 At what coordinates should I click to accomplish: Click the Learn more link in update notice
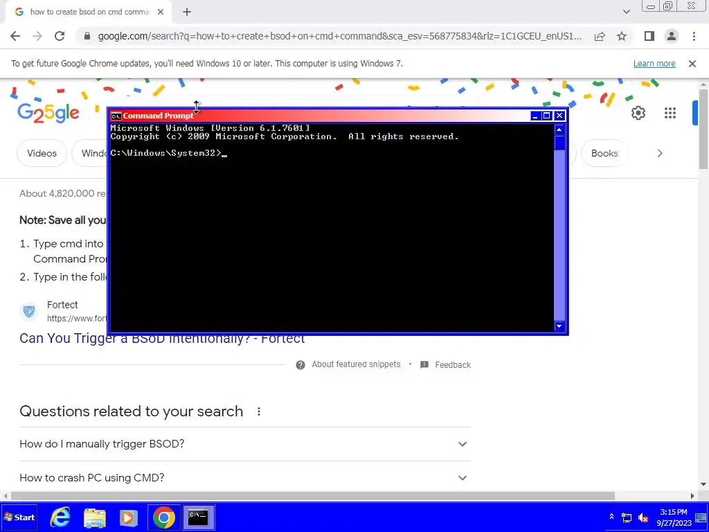click(x=654, y=64)
